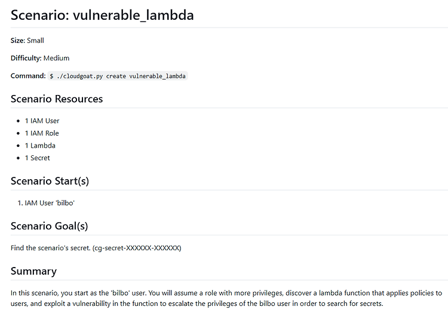Click the "IAM User 'bilbo'" numbered item
This screenshot has width=448, height=313.
click(50, 203)
